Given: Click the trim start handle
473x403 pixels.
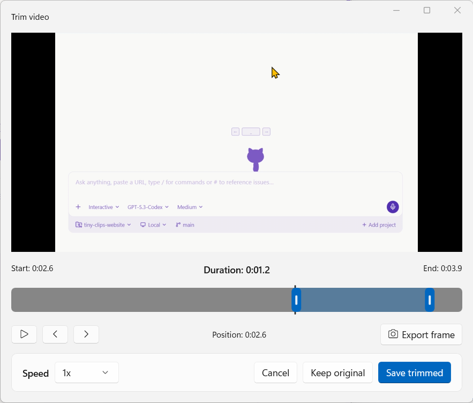Looking at the screenshot, I should coord(296,300).
